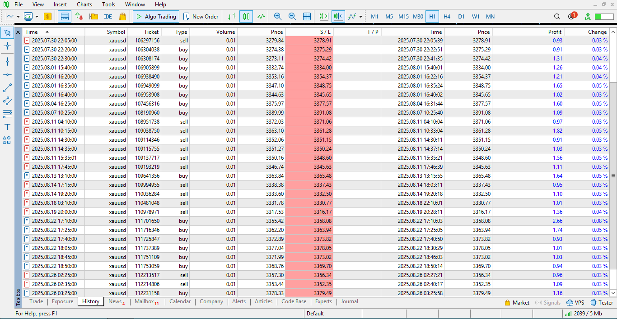The image size is (617, 319).
Task: Open a New Order
Action: (201, 17)
